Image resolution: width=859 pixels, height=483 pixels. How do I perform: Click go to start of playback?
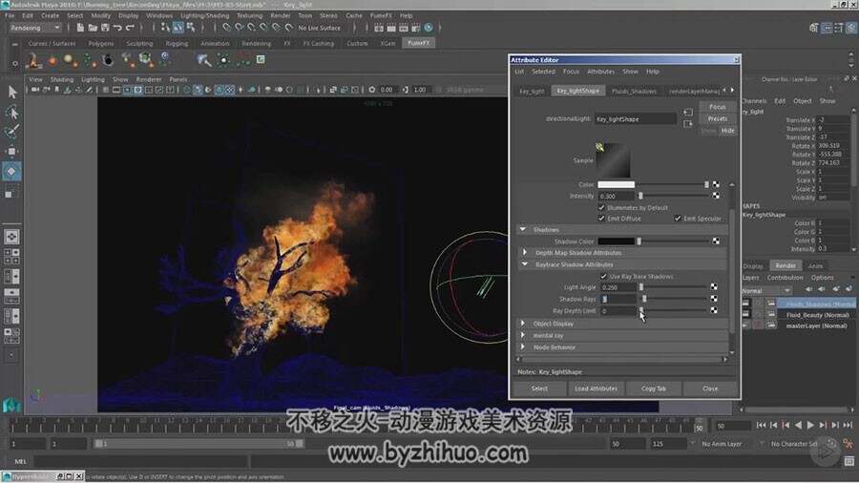(761, 425)
